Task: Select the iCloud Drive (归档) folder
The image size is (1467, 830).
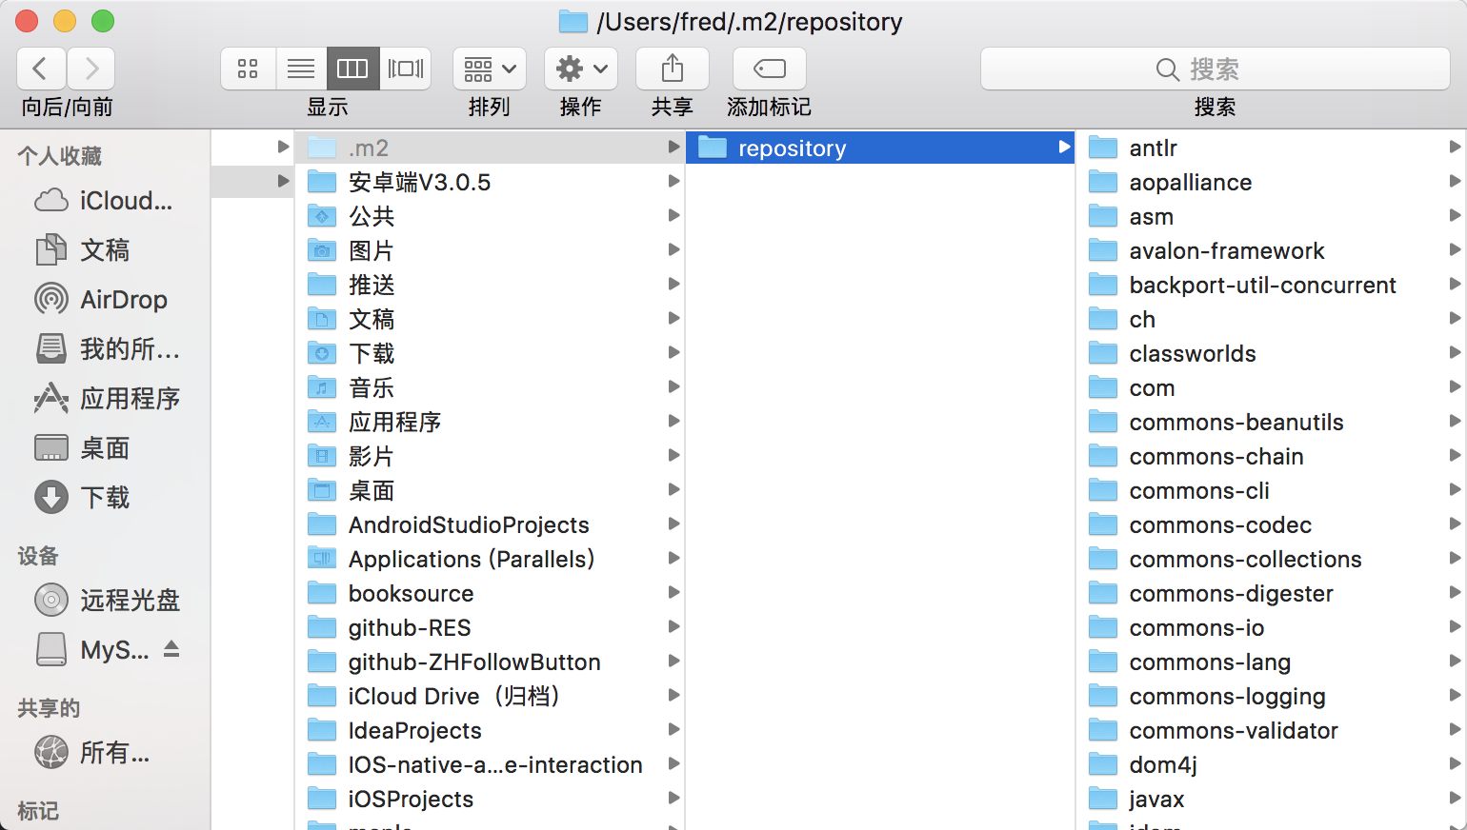Action: point(491,696)
